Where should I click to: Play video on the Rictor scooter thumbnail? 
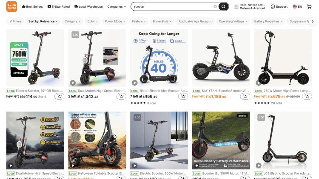(134, 83)
